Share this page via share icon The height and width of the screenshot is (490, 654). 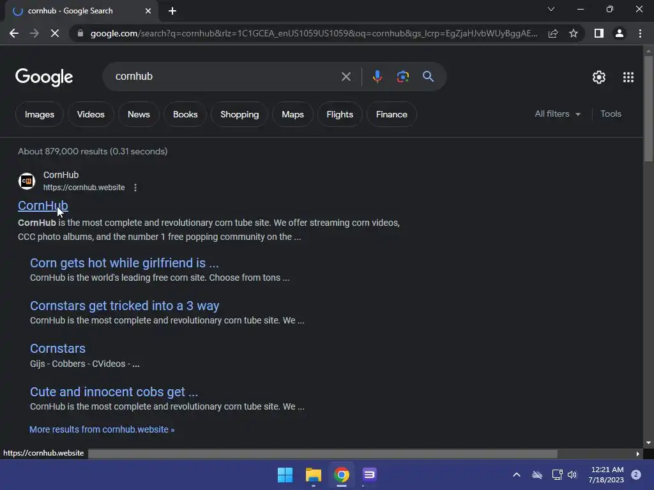point(553,33)
